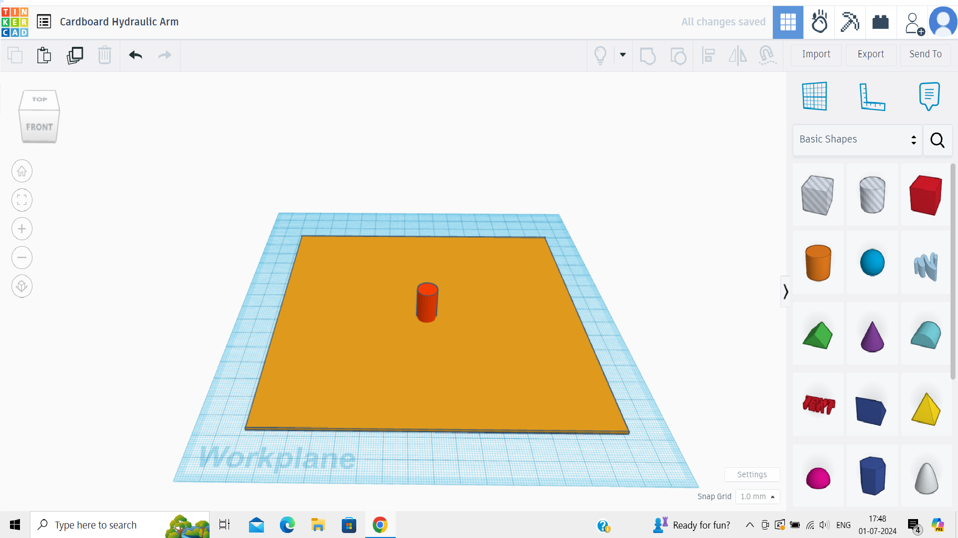Click the Align objects tool

pos(709,55)
